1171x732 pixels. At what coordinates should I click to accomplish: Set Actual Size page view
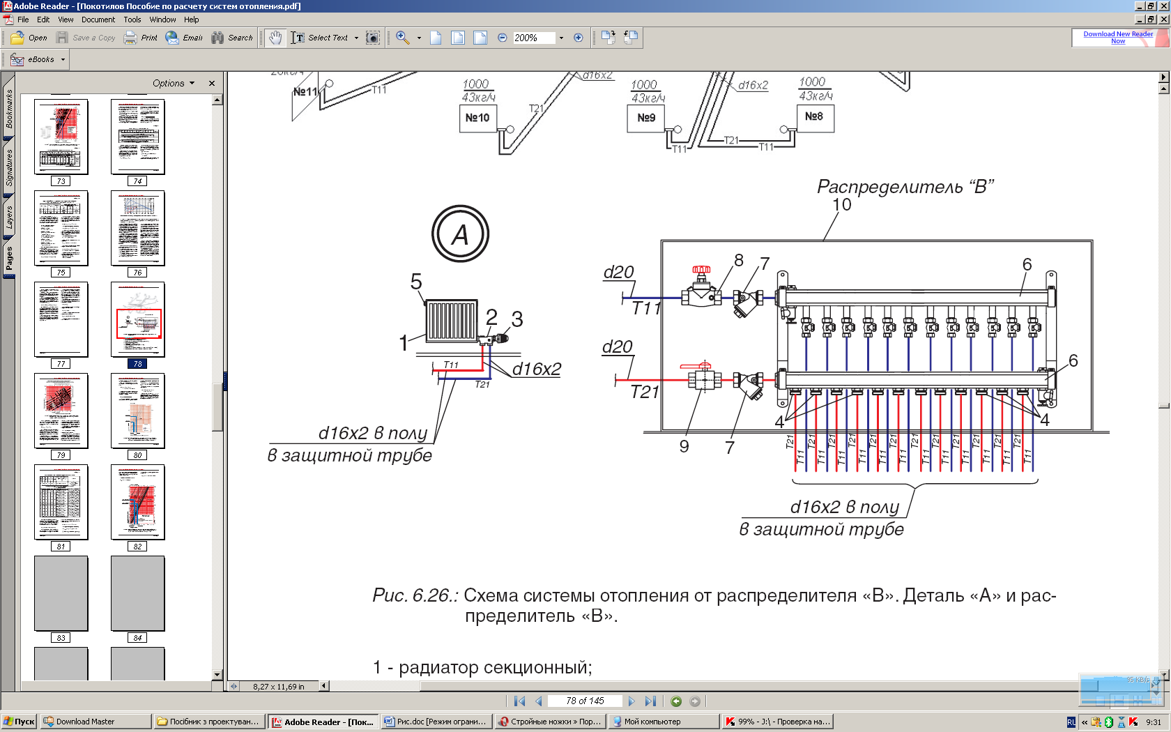point(436,38)
